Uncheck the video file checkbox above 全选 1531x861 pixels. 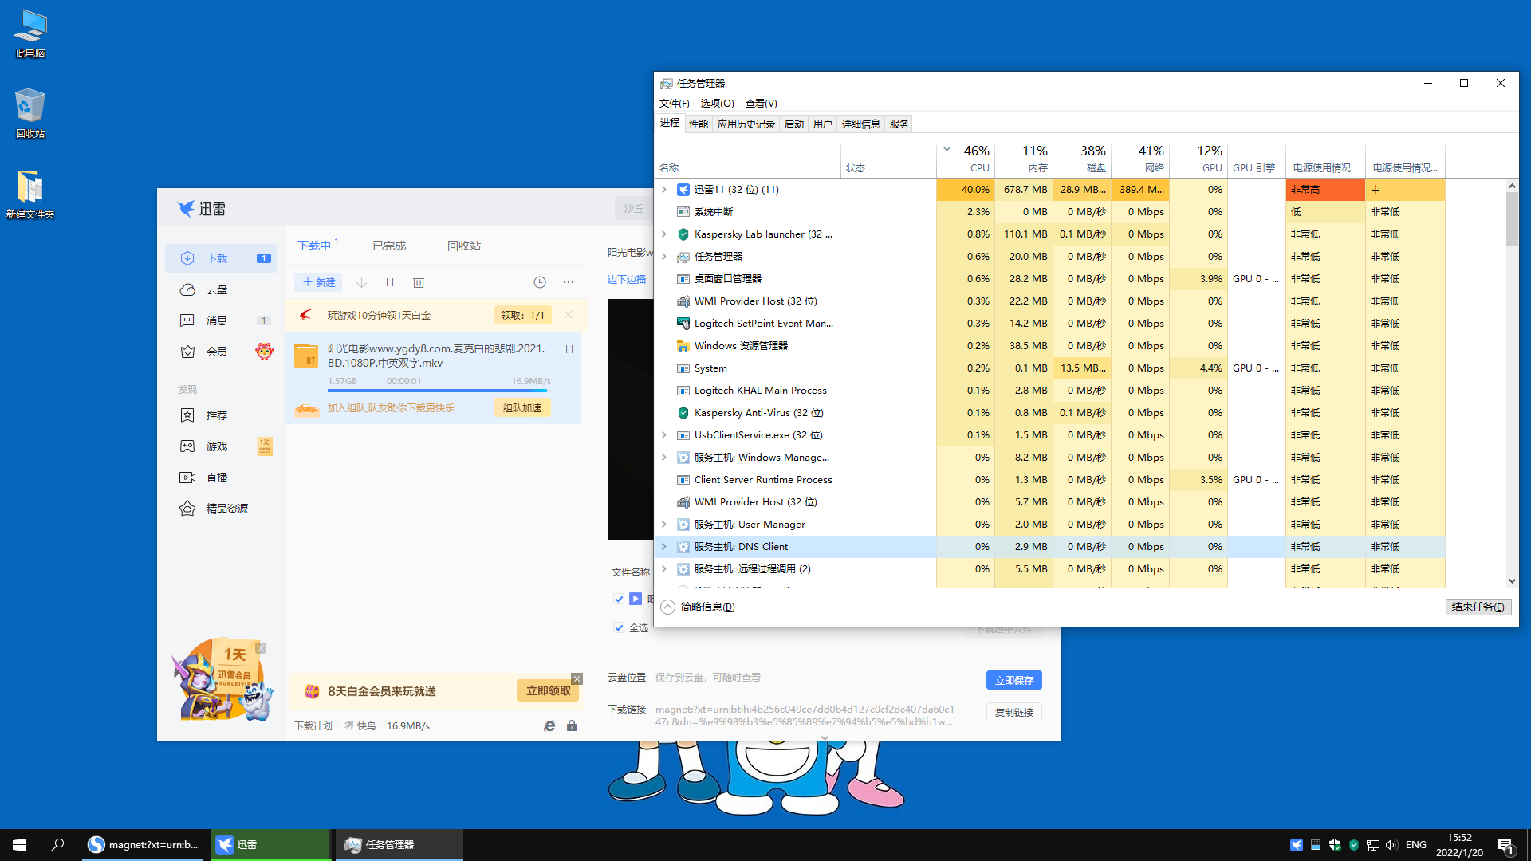[x=619, y=599]
